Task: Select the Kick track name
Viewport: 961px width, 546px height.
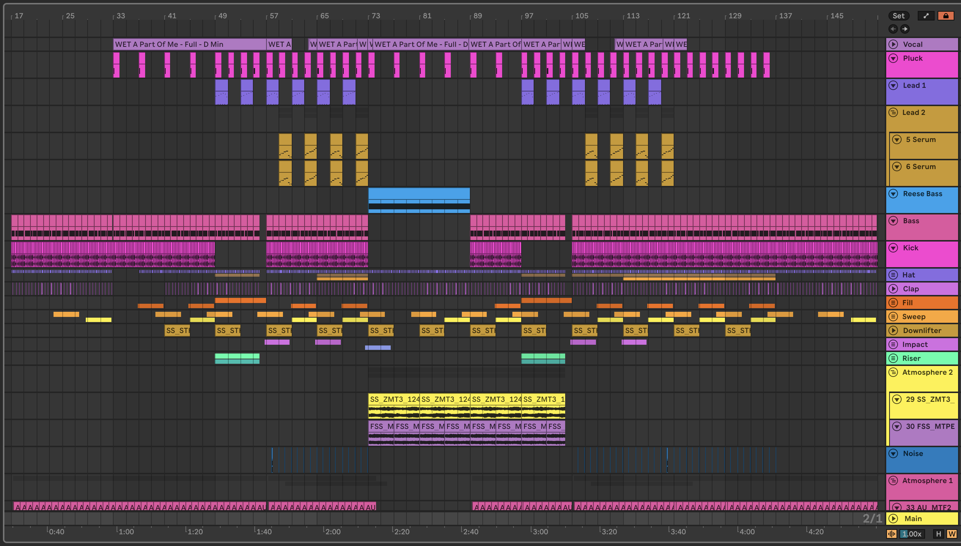Action: pos(910,248)
